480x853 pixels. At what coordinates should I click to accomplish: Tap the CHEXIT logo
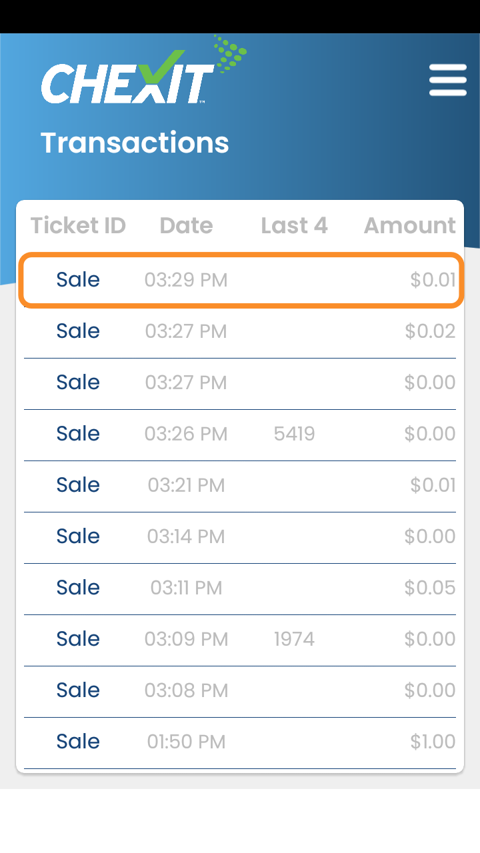tap(143, 71)
